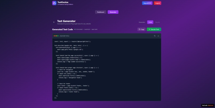
Task: Click the Playwright tests description subtitle
Action: pos(74,24)
